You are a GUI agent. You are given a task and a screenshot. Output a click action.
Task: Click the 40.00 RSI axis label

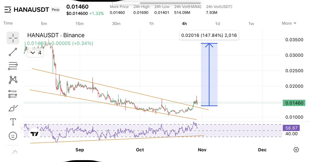click(291, 134)
